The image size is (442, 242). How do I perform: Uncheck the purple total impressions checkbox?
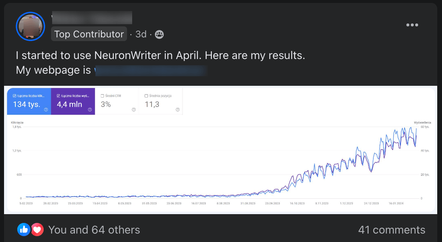coord(58,96)
